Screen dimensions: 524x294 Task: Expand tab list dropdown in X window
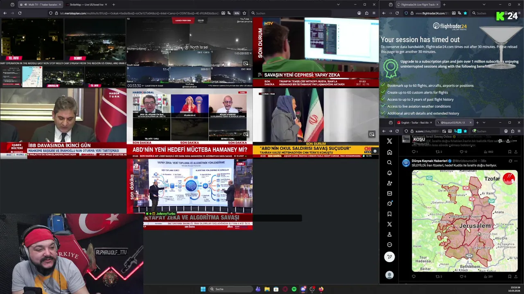(x=484, y=122)
